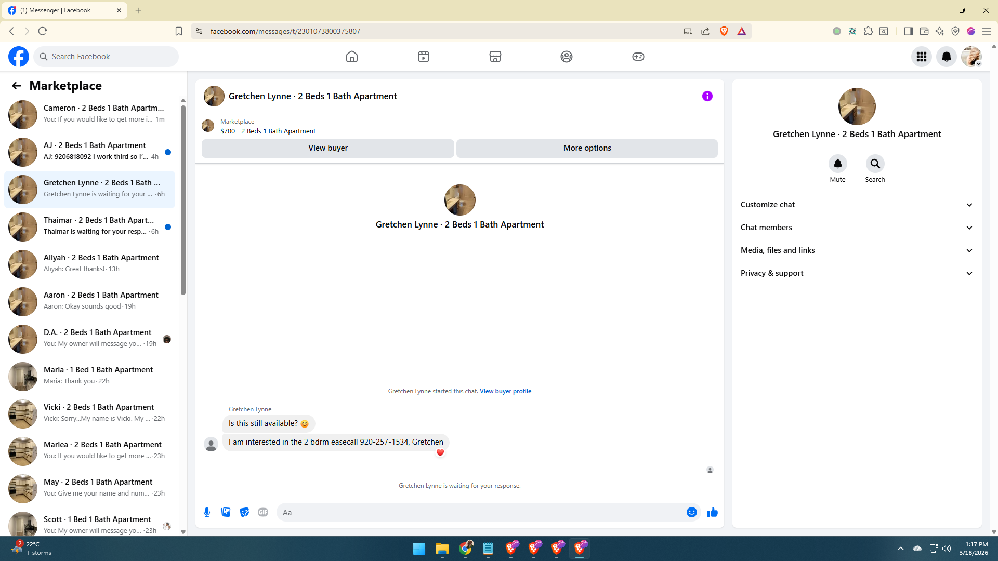Image resolution: width=998 pixels, height=561 pixels.
Task: Attach a photo using image icon
Action: 226,512
